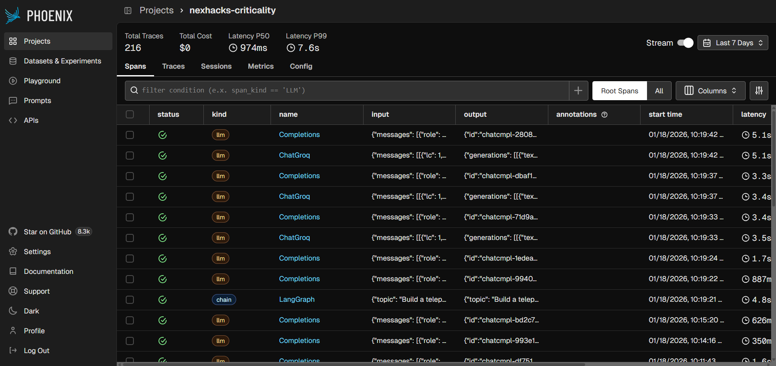Open the Completions span with chatcmpl-2808 output
This screenshot has height=366, width=776.
tap(299, 135)
